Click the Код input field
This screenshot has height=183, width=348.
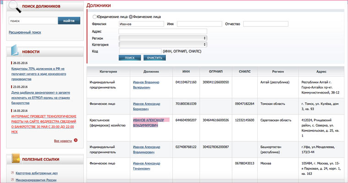pos(140,51)
